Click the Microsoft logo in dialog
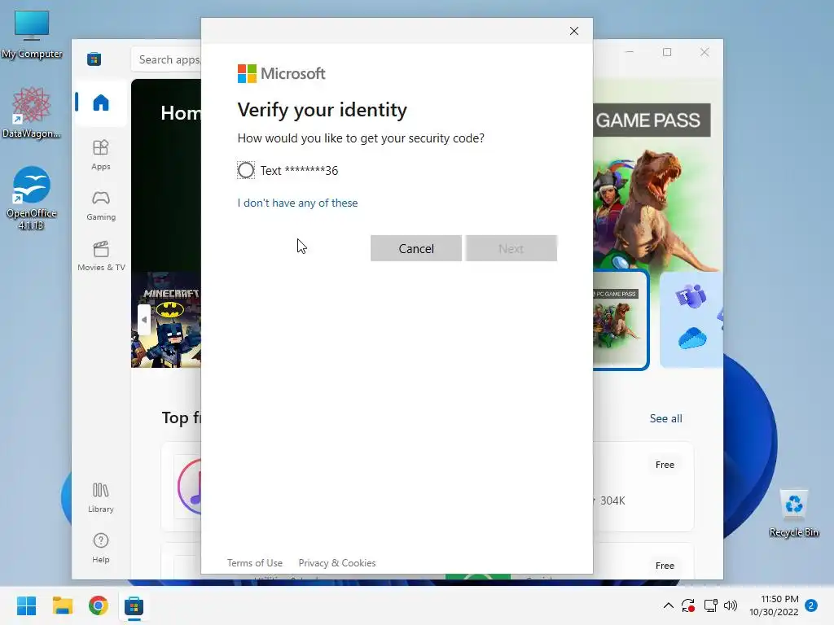The height and width of the screenshot is (625, 834). click(x=281, y=73)
